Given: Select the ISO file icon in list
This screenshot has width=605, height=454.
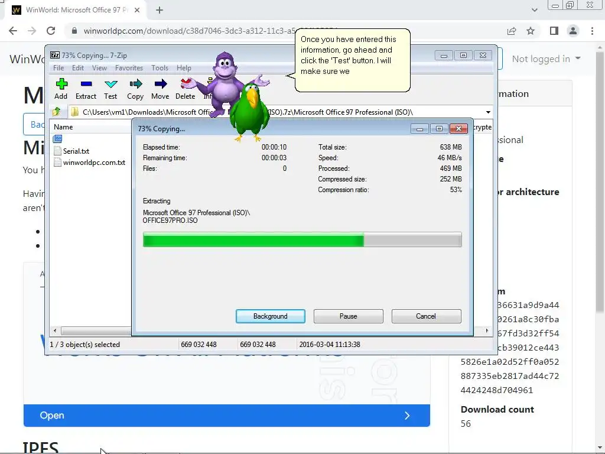Looking at the screenshot, I should coord(58,138).
